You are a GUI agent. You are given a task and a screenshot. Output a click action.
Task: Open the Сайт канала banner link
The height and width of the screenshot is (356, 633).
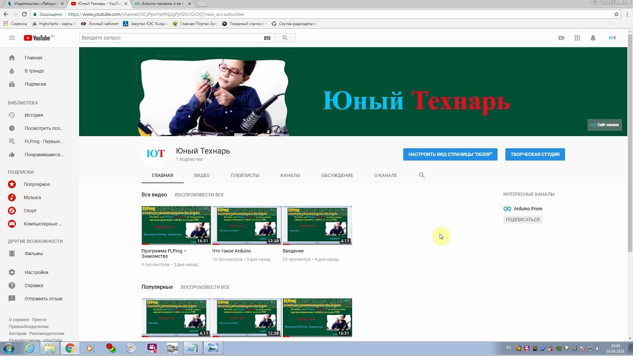604,125
